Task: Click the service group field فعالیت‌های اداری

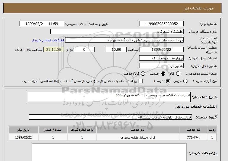Action: tap(110, 117)
